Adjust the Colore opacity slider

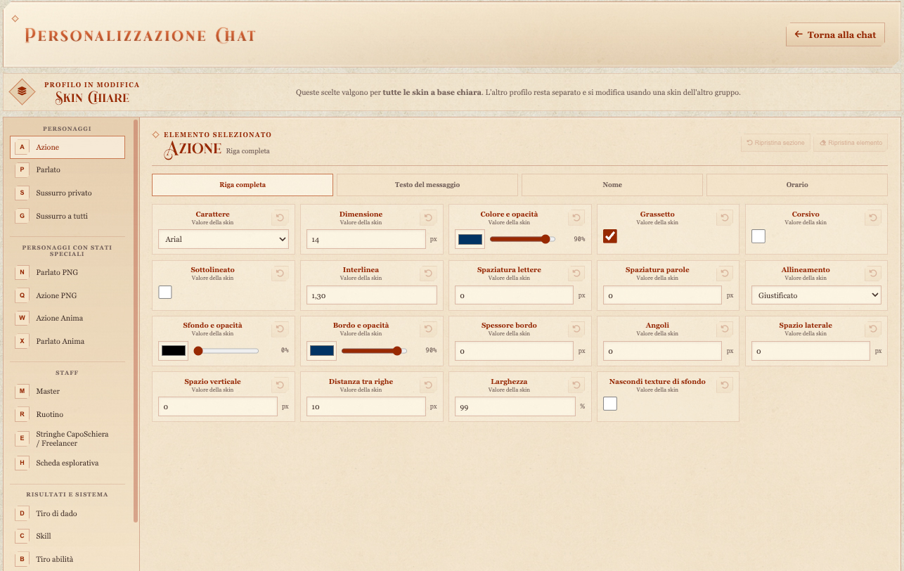(522, 239)
